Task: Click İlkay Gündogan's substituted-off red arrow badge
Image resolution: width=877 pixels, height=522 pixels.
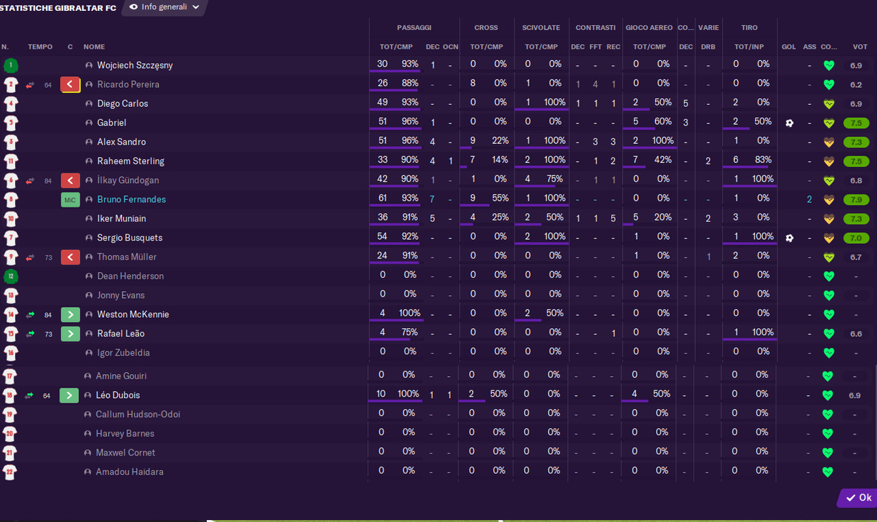Action: coord(71,181)
